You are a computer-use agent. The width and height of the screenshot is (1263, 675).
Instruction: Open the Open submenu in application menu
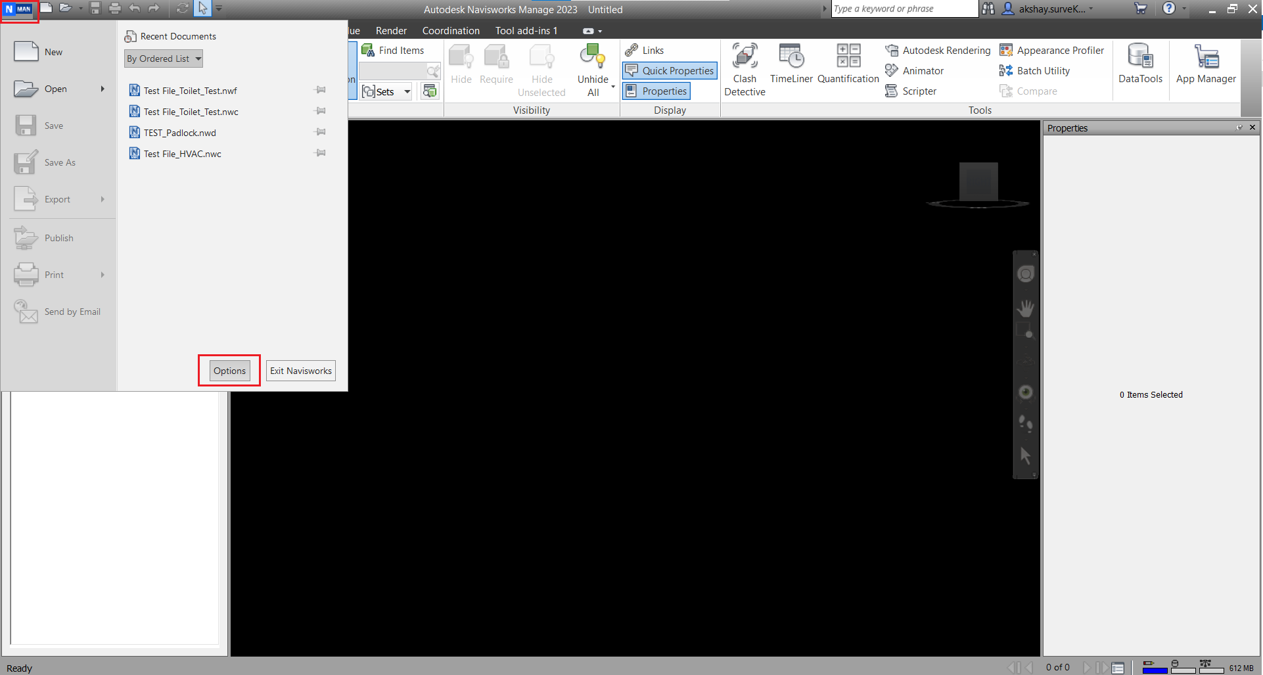(x=58, y=89)
